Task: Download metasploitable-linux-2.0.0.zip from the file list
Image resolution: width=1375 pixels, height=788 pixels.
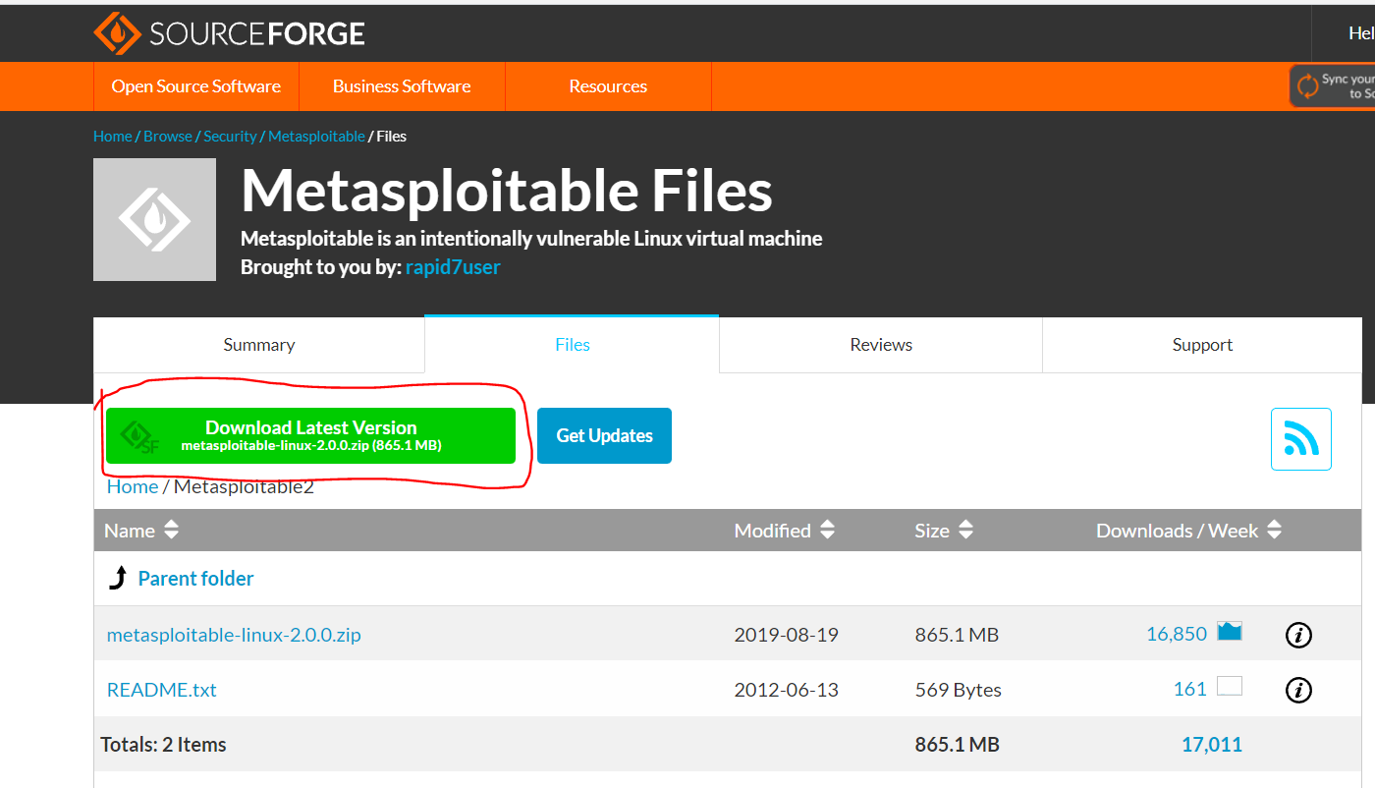Action: (234, 635)
